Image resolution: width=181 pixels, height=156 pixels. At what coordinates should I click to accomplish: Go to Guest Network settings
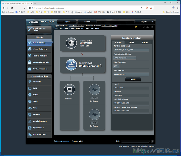(39, 49)
